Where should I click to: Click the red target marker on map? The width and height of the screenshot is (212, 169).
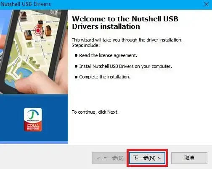[x=38, y=30]
